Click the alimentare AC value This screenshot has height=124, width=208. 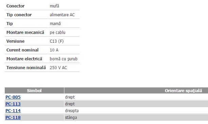click(62, 15)
